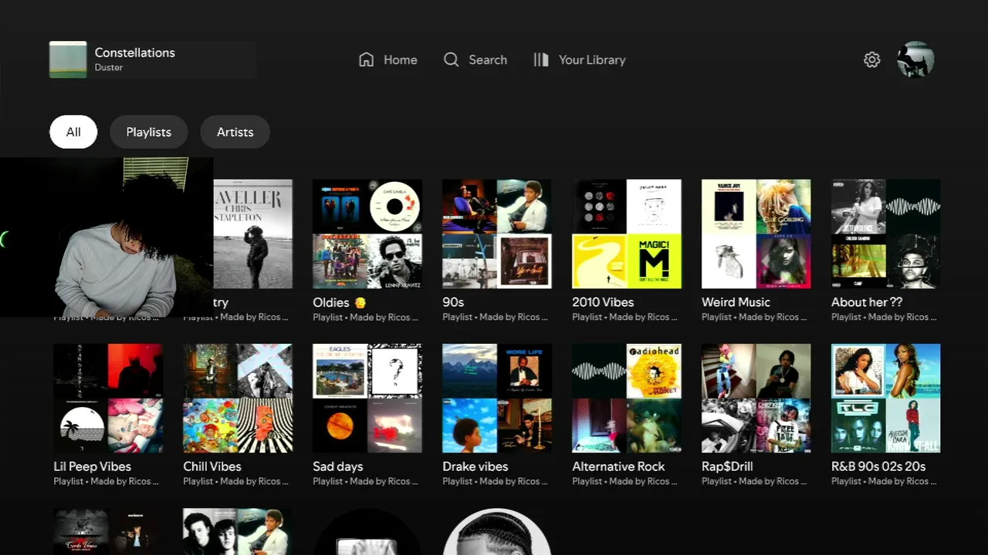The height and width of the screenshot is (555, 988).
Task: Open the Chill Vibes playlist cover
Action: 238,398
